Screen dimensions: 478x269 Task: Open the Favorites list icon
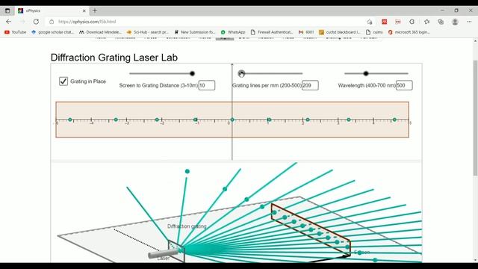point(426,22)
